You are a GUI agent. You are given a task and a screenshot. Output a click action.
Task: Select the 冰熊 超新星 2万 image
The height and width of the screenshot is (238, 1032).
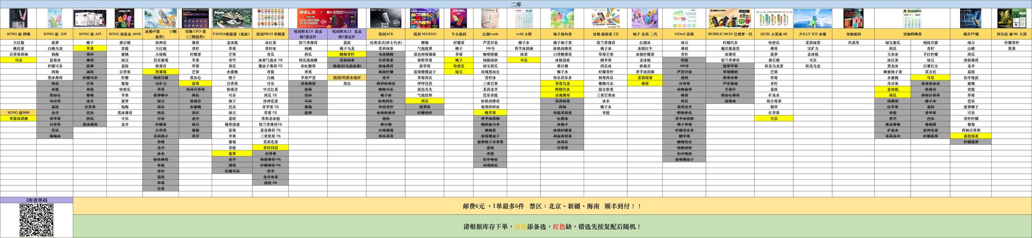(x=605, y=18)
